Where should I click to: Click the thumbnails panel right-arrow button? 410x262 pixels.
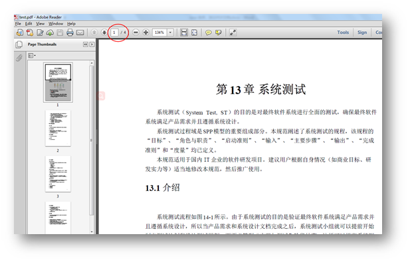[x=92, y=44]
